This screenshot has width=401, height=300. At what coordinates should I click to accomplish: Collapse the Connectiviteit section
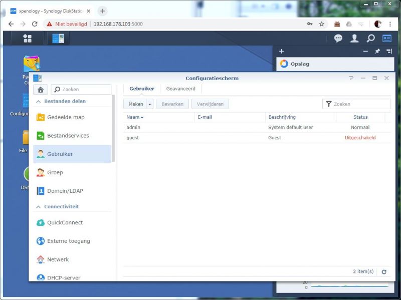[39, 207]
